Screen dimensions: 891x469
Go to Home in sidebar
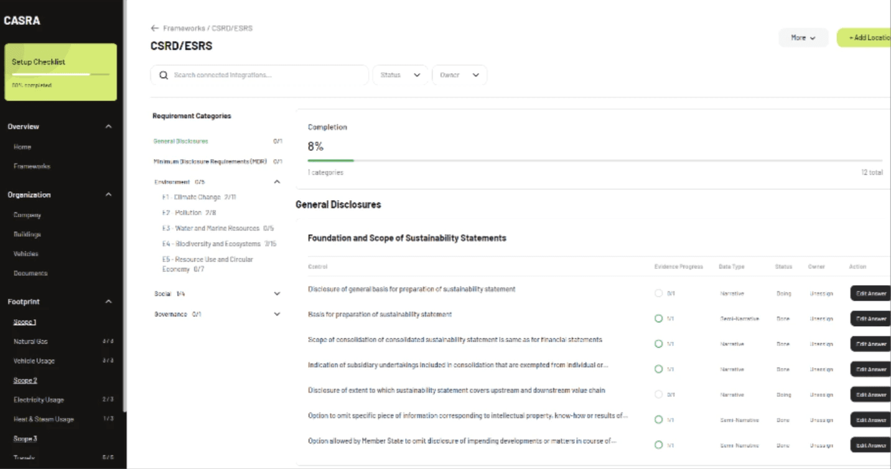(22, 147)
